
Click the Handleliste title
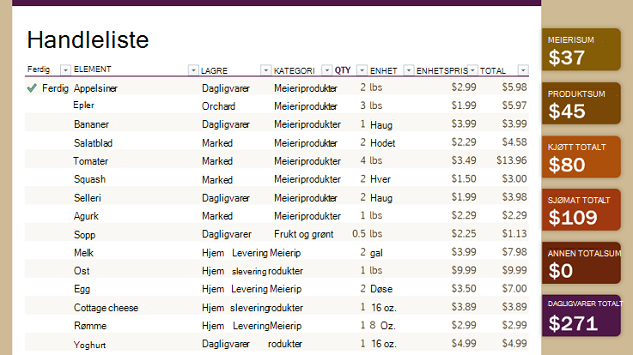point(88,40)
